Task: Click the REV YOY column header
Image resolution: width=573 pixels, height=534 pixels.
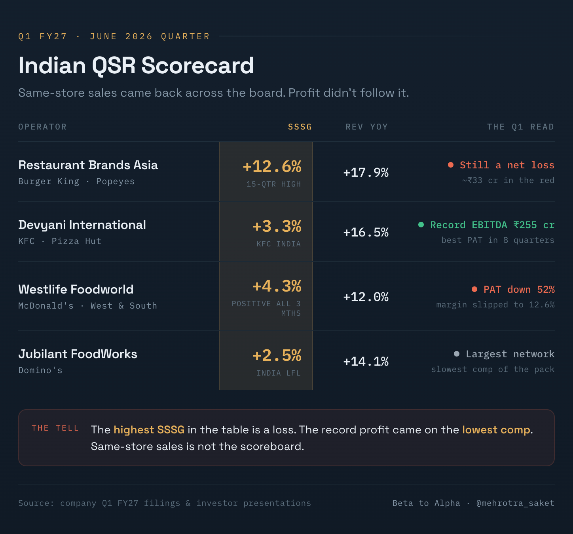Action: 367,127
